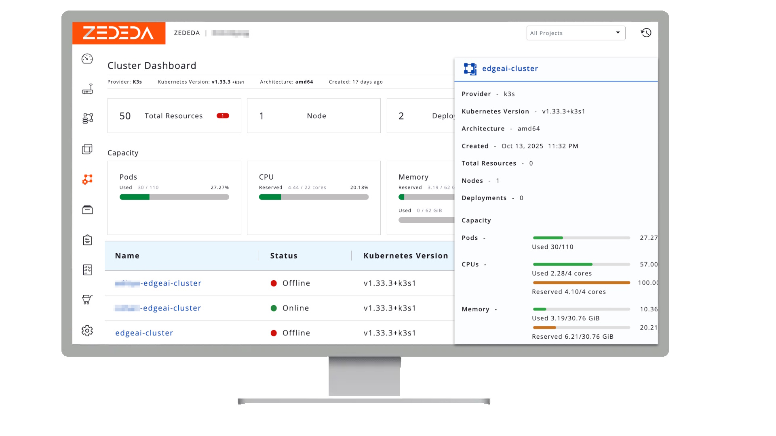Click the edge nodes router sidebar icon
The height and width of the screenshot is (436, 776).
(87, 89)
